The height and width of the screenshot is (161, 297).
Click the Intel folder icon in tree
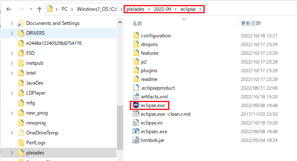21,73
